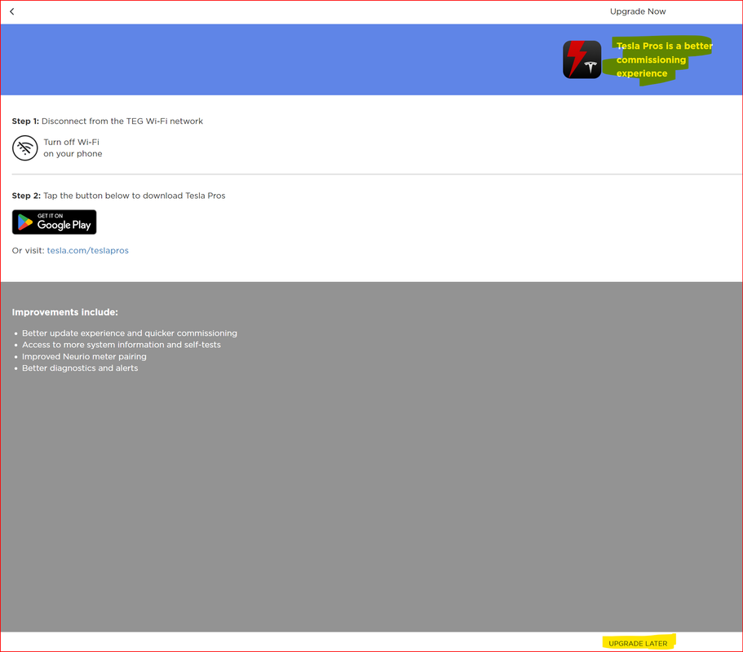Click the Wi-Fi off icon
The image size is (743, 652).
(24, 148)
